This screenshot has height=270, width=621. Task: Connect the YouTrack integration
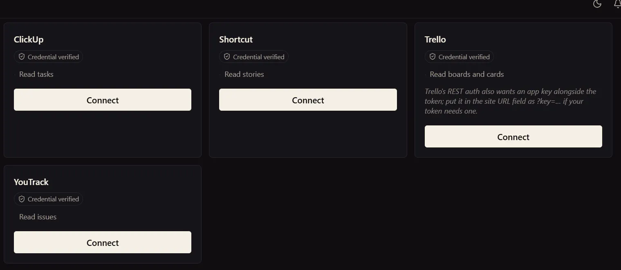103,242
